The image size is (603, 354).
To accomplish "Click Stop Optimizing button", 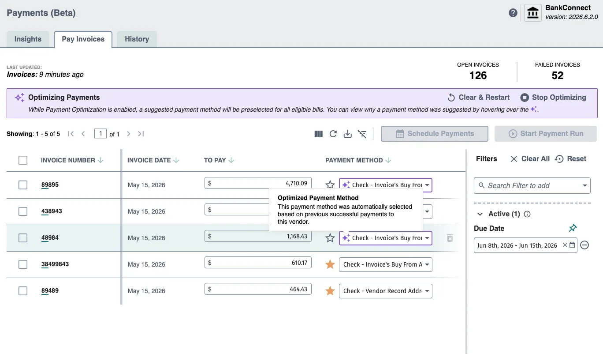I will pos(553,97).
